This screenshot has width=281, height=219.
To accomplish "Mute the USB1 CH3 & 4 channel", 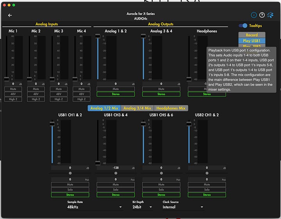I will pyautogui.click(x=116, y=185).
